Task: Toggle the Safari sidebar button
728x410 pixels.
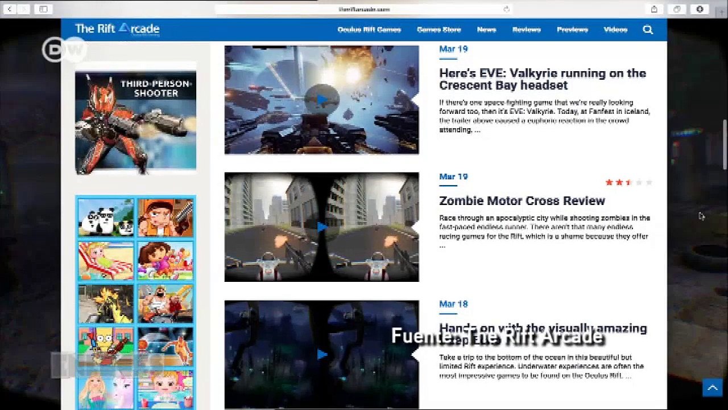Action: point(43,9)
